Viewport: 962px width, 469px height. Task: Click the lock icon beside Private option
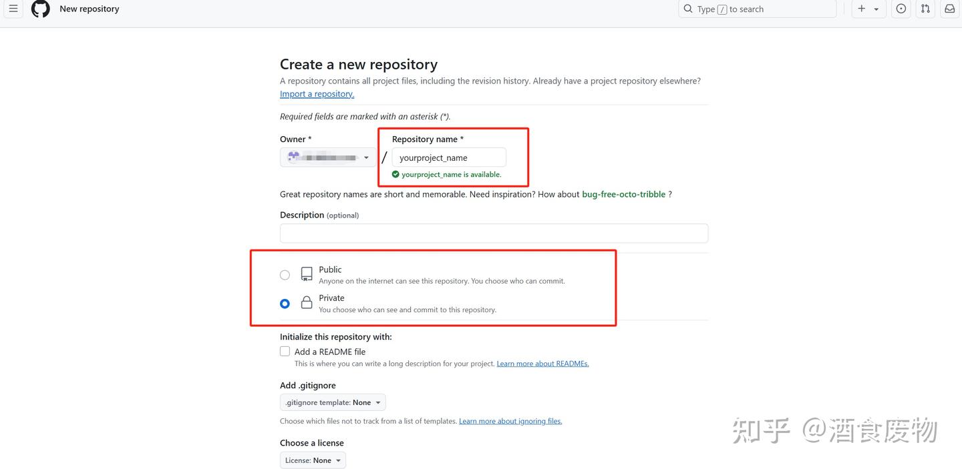[306, 302]
